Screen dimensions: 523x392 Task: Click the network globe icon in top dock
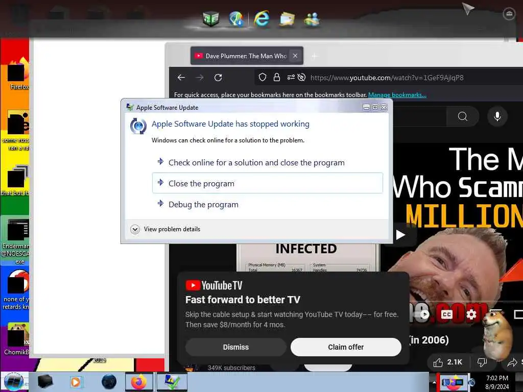(236, 18)
